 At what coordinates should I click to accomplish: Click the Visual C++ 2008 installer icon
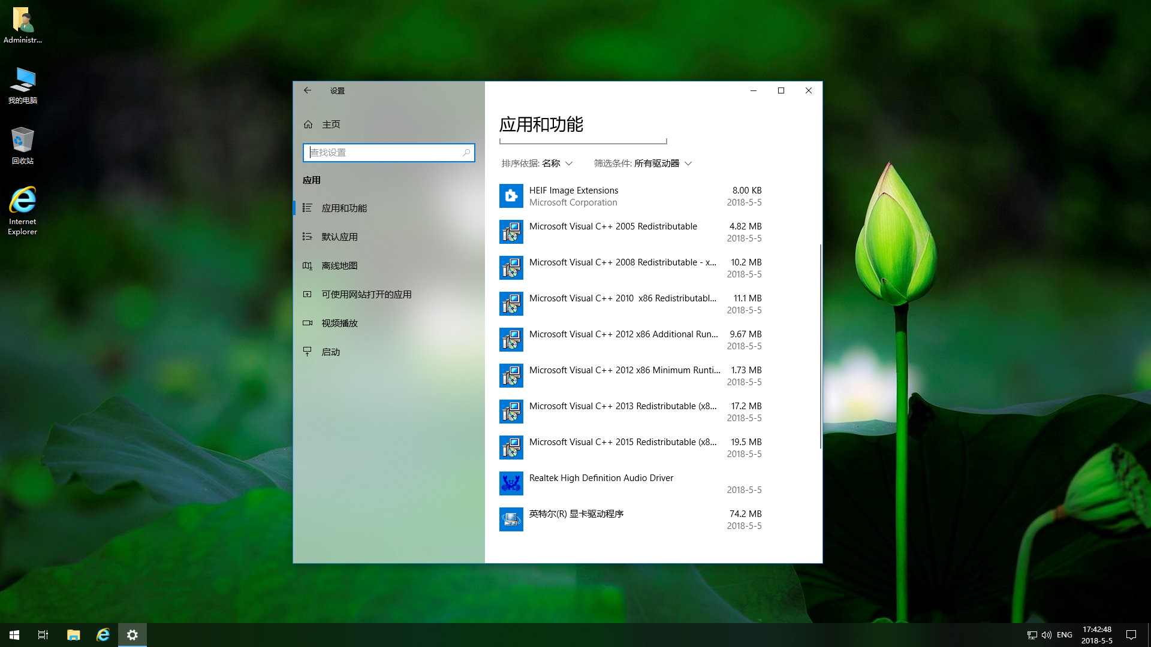[511, 268]
